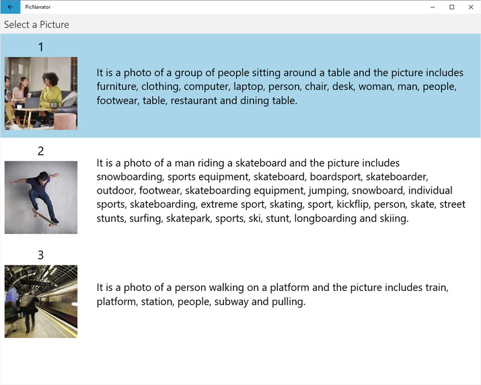Viewport: 481px width, 385px height.
Task: Click the number 2 label above the skateboard picture
Action: (41, 151)
